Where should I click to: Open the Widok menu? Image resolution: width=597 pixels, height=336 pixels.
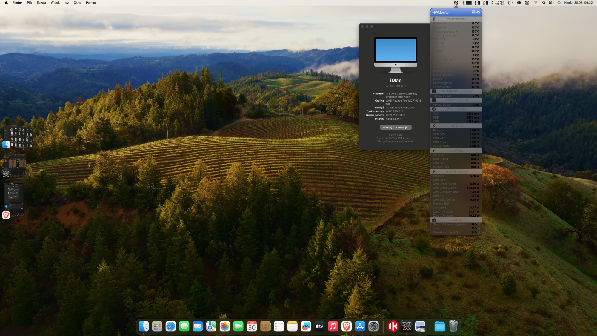tap(55, 3)
